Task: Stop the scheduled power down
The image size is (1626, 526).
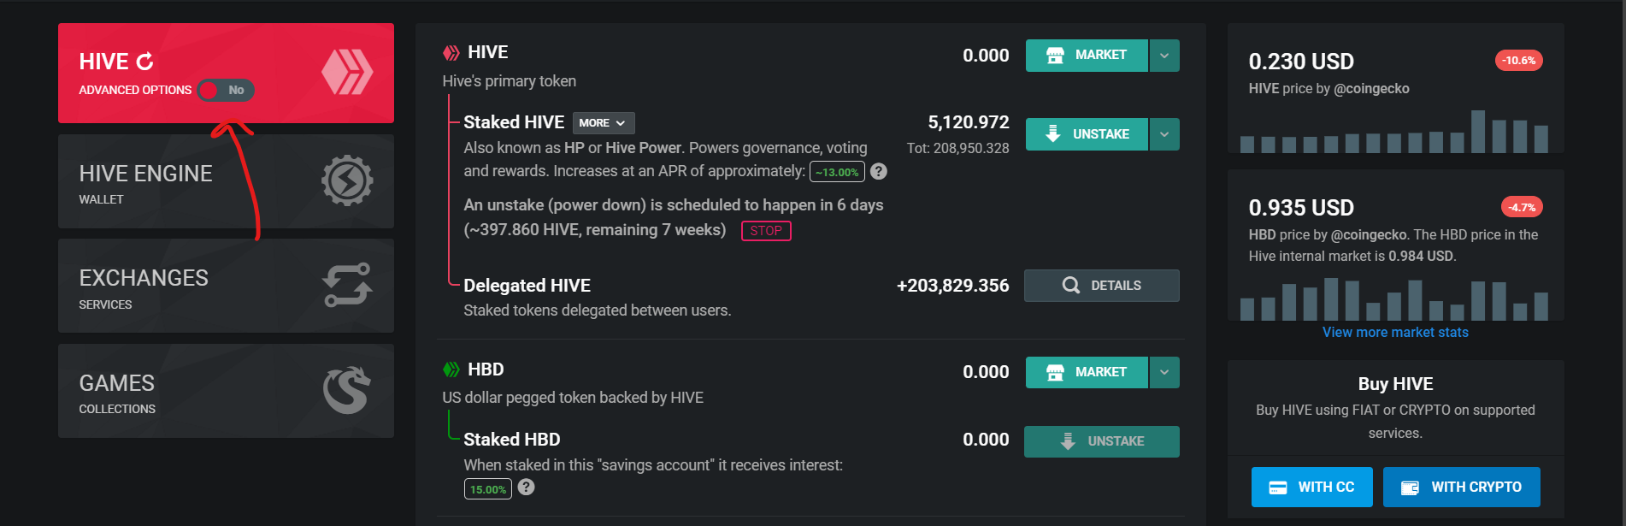Action: [766, 231]
